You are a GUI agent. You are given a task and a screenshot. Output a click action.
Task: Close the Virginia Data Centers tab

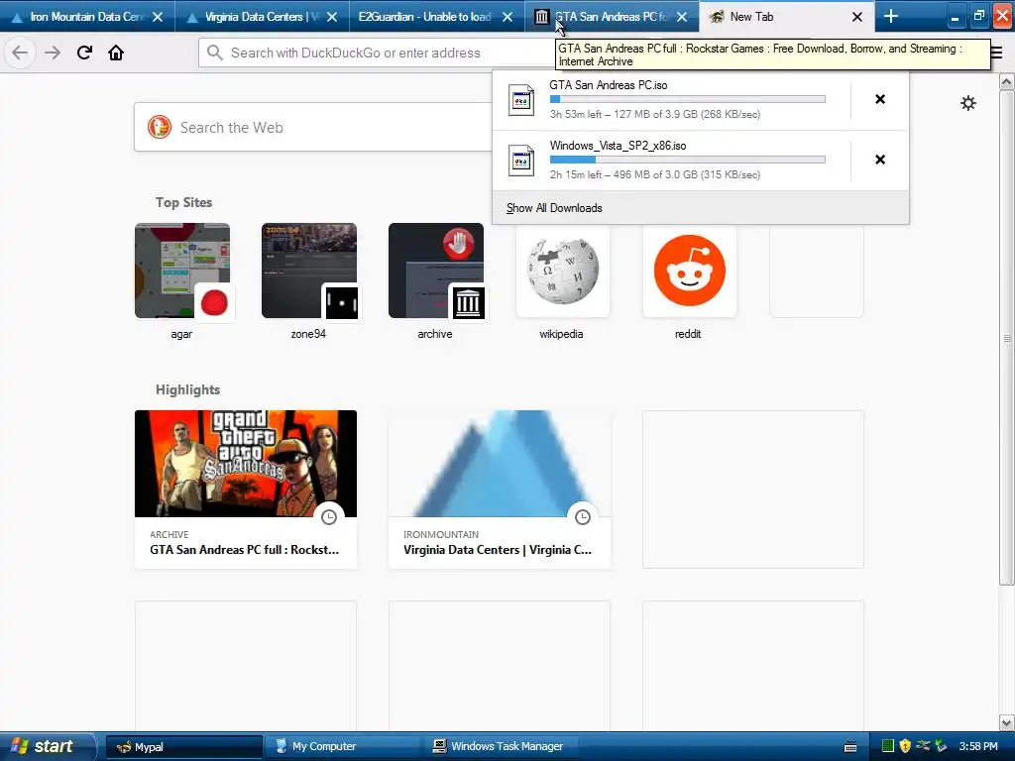(332, 17)
